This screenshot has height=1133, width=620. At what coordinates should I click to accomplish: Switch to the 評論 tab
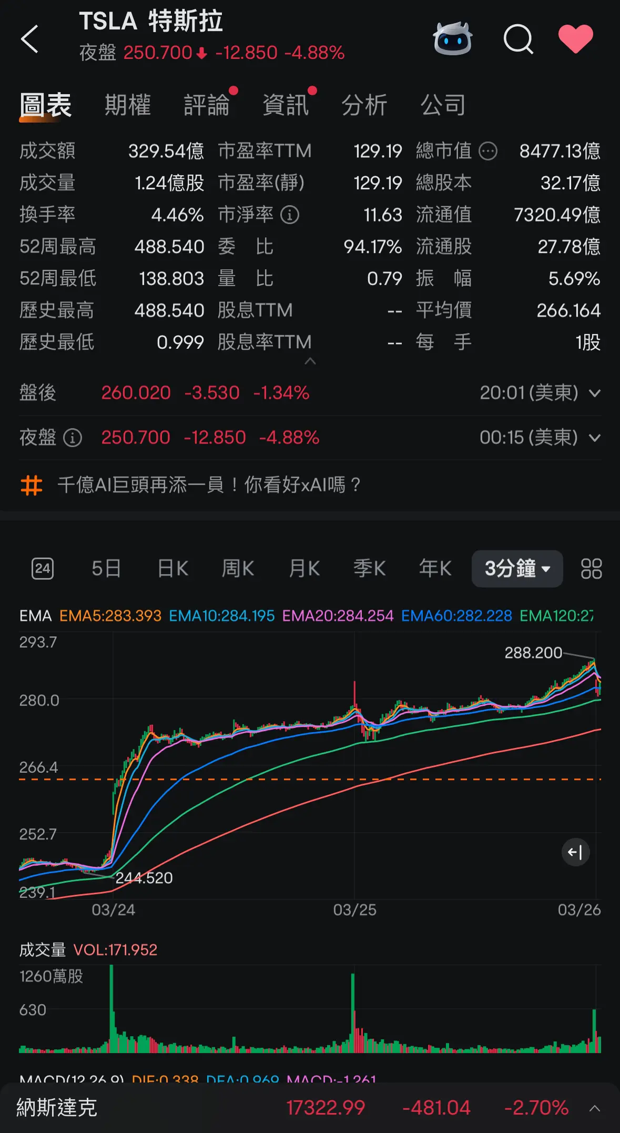click(207, 105)
